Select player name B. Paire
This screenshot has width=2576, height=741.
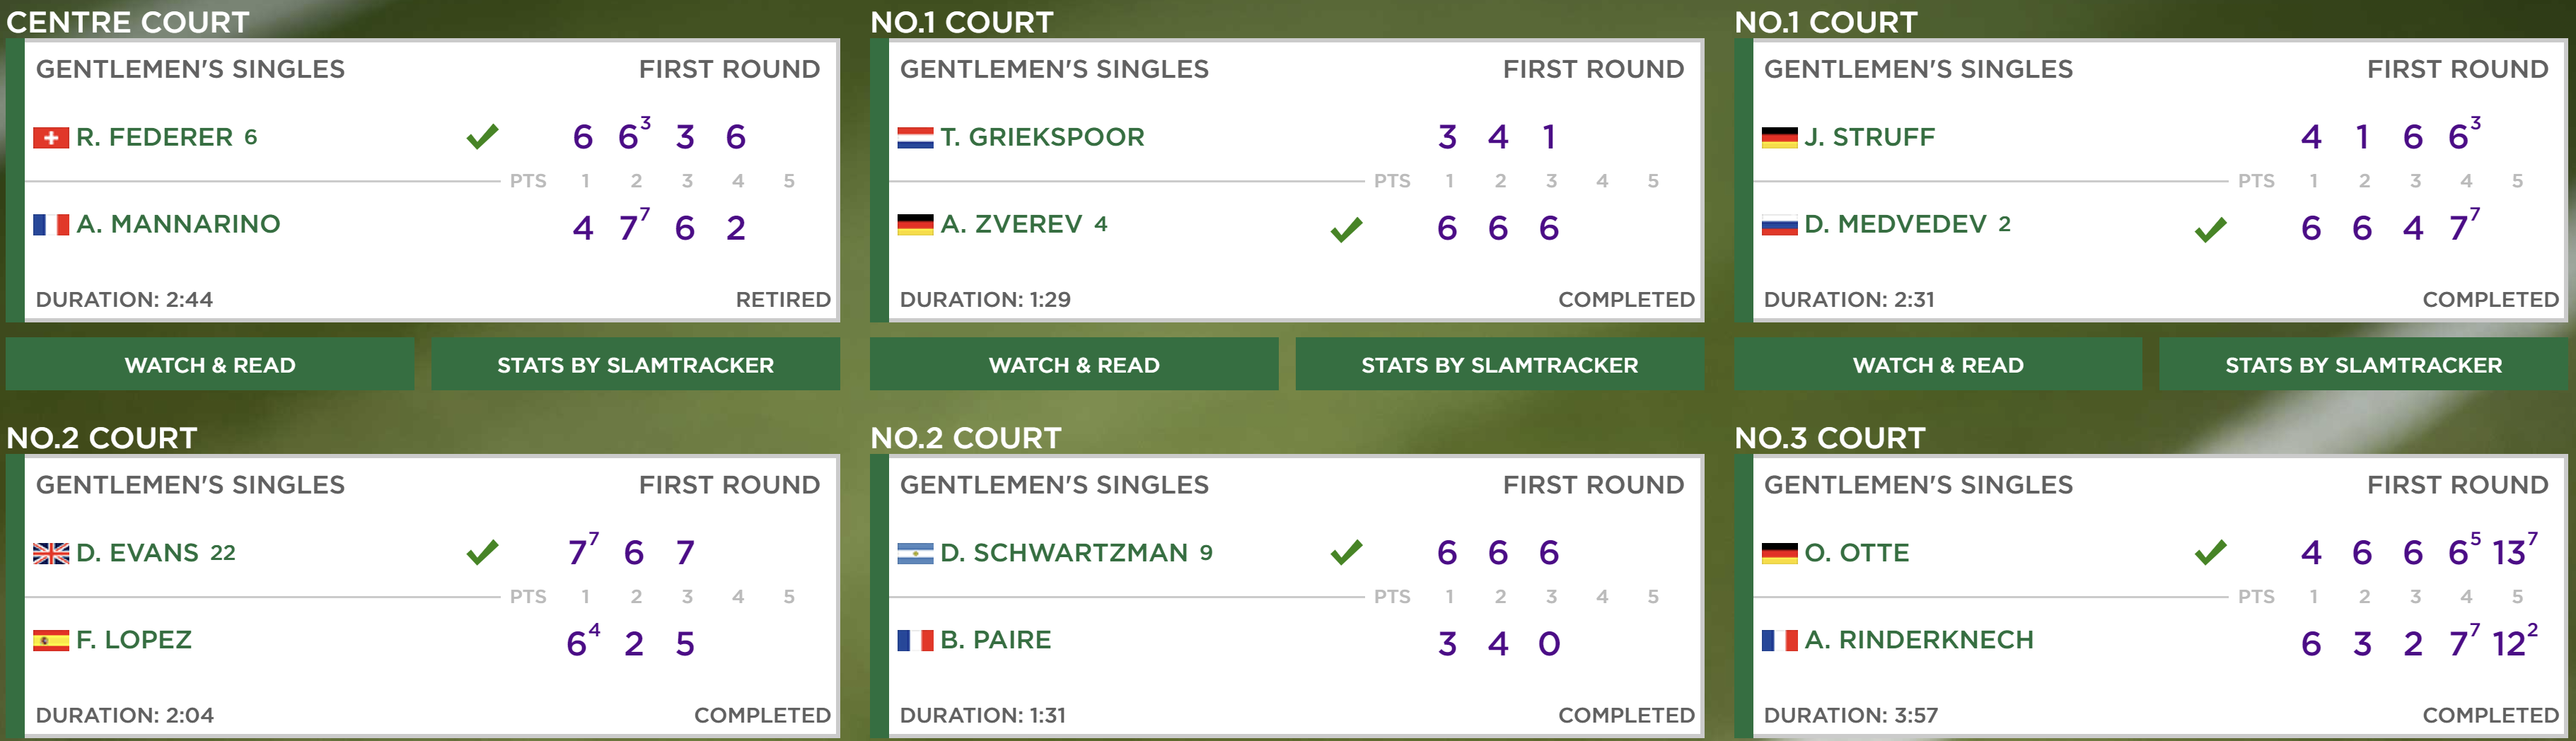pos(996,640)
